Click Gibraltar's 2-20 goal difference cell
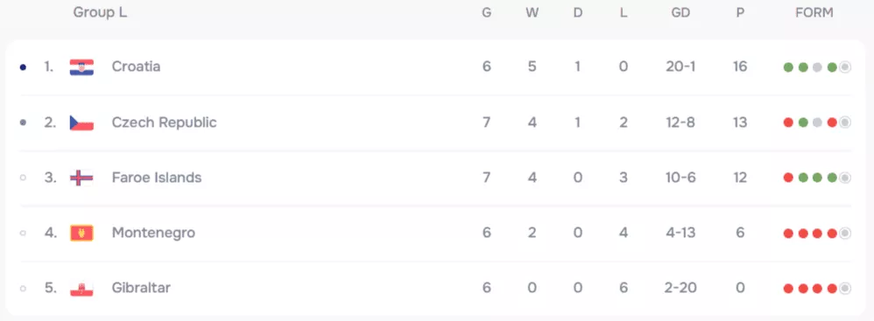This screenshot has height=321, width=874. click(x=680, y=288)
